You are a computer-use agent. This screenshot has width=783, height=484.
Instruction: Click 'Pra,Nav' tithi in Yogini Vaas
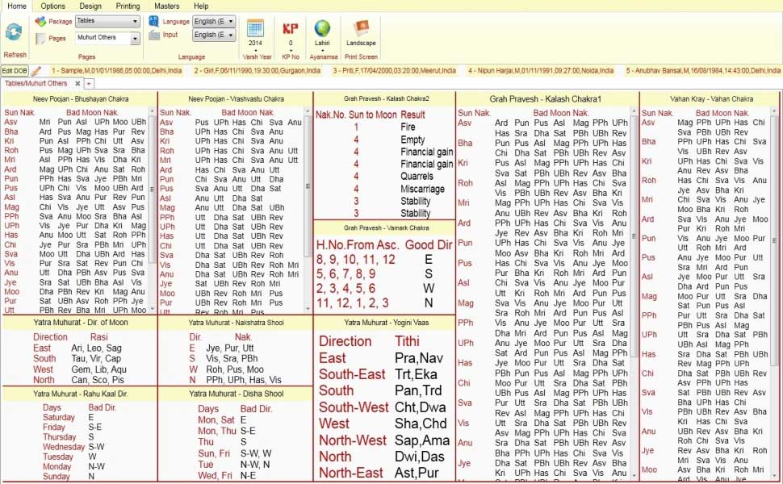419,358
